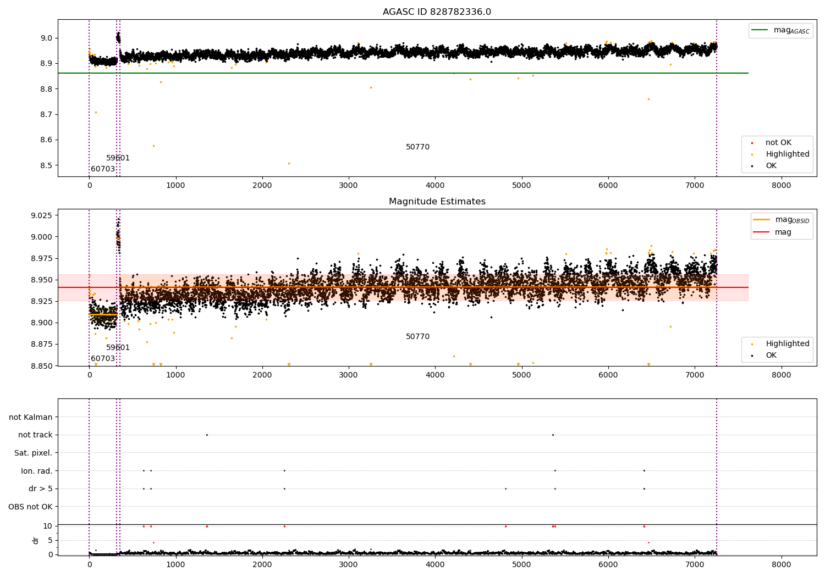The width and height of the screenshot is (825, 577).
Task: Click the title "AGASC ID 828782336.0"
Action: point(437,12)
